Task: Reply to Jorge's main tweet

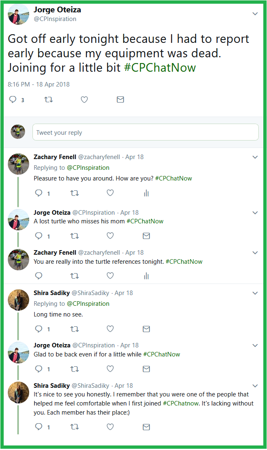Action: 13,99
